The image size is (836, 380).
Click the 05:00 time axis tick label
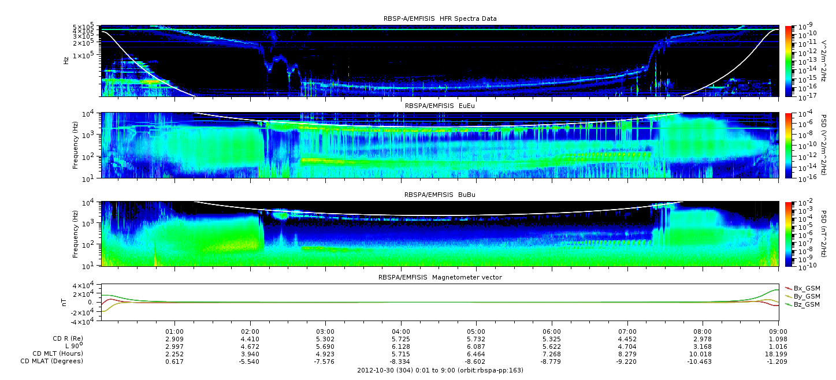(476, 330)
